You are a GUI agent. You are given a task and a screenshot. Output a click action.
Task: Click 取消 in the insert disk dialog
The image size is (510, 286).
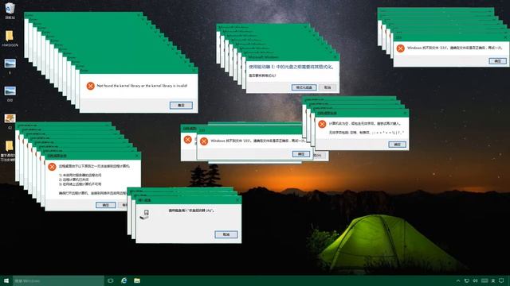[x=226, y=234]
